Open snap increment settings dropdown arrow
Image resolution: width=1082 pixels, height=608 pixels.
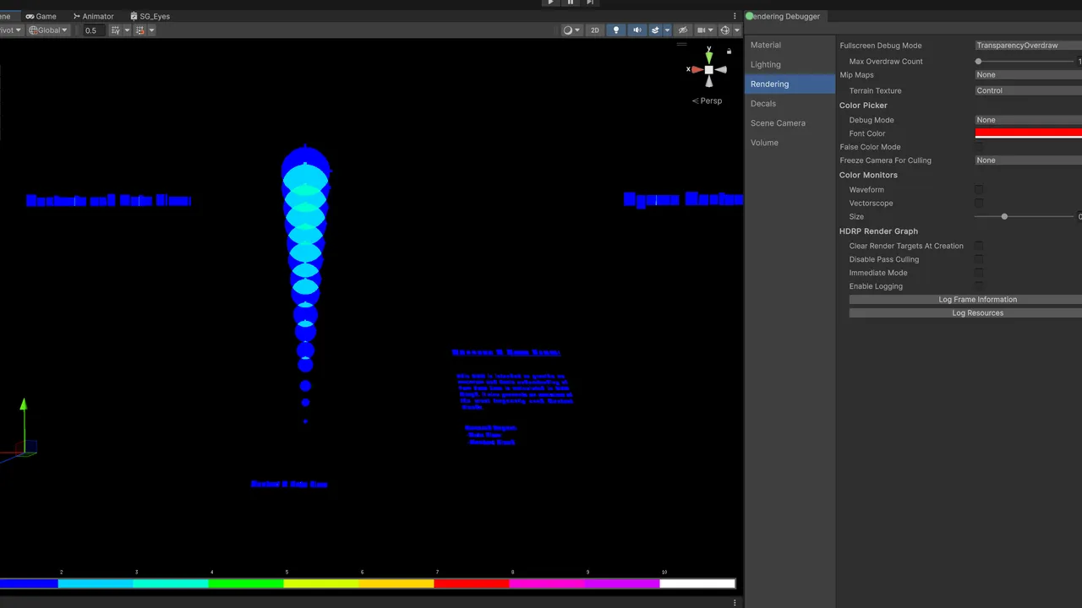pos(152,30)
